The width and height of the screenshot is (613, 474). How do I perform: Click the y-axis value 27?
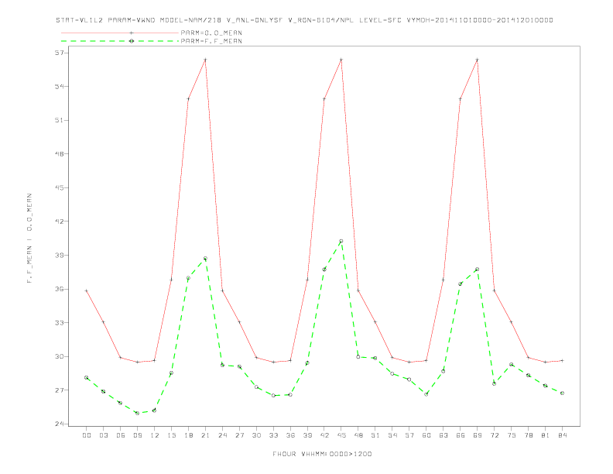(x=60, y=390)
